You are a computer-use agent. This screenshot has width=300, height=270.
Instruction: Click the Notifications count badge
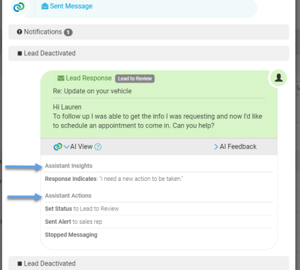coord(68,32)
